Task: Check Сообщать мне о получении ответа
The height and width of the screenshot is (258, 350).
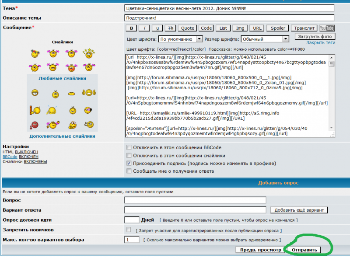Action: tap(129, 171)
